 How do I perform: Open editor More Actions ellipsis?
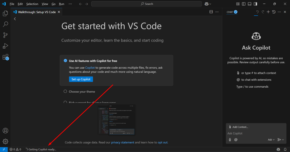pyautogui.click(x=217, y=12)
